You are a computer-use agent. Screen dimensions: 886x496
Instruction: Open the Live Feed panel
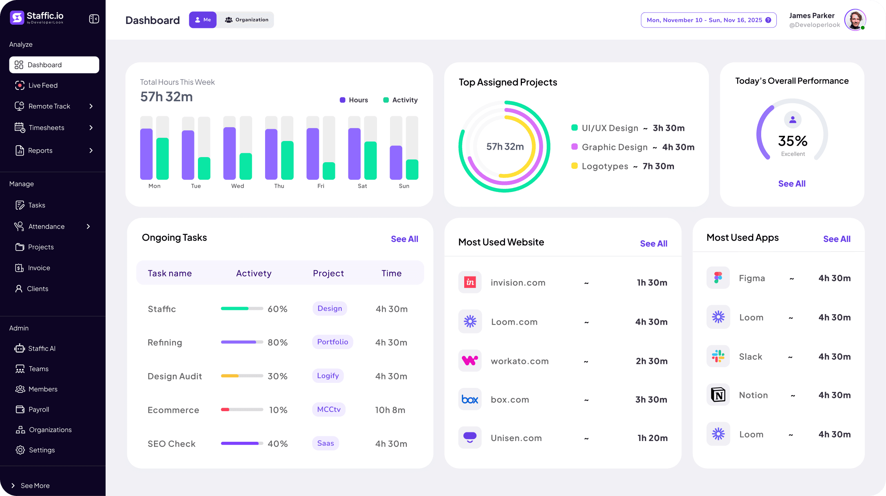pos(43,85)
